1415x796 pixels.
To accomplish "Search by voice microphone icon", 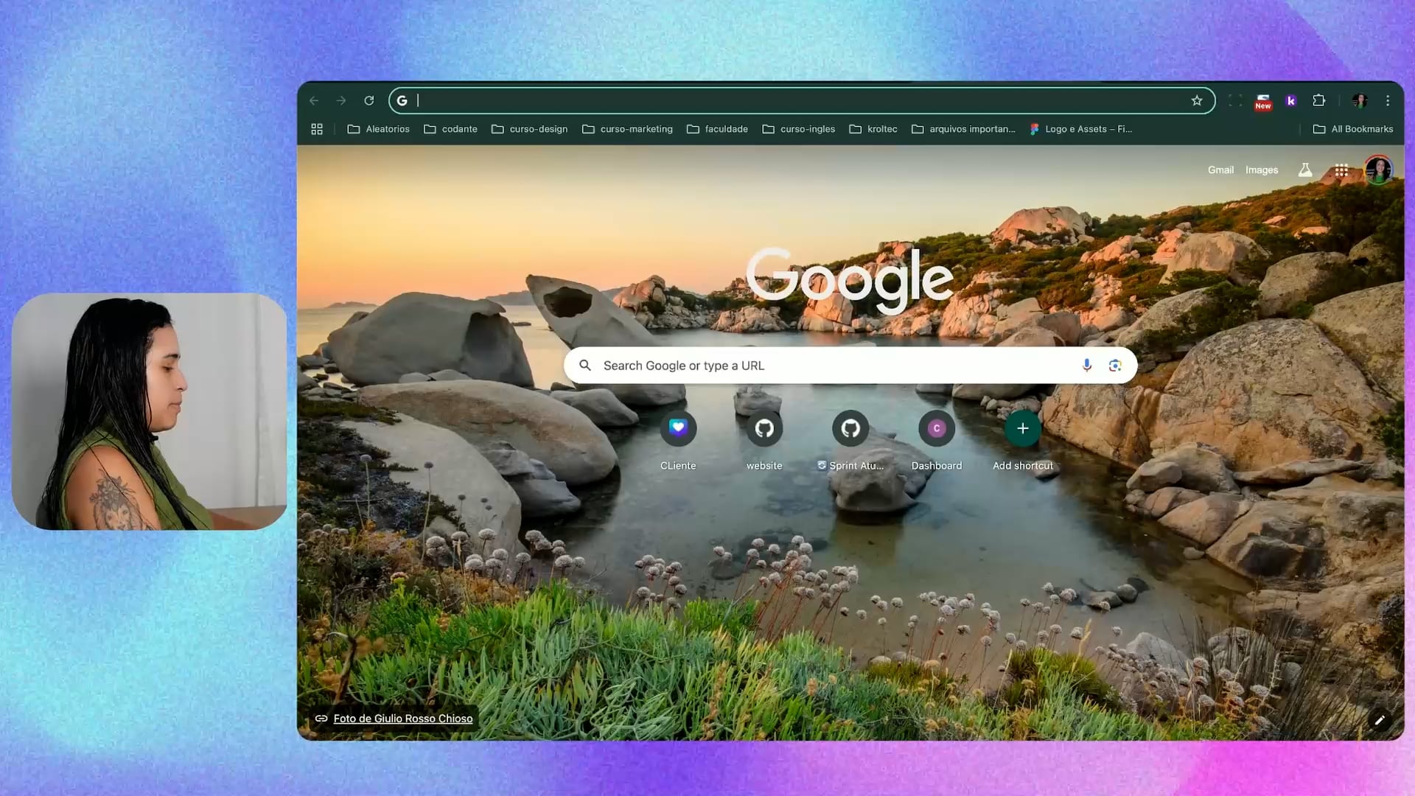I will pyautogui.click(x=1086, y=366).
